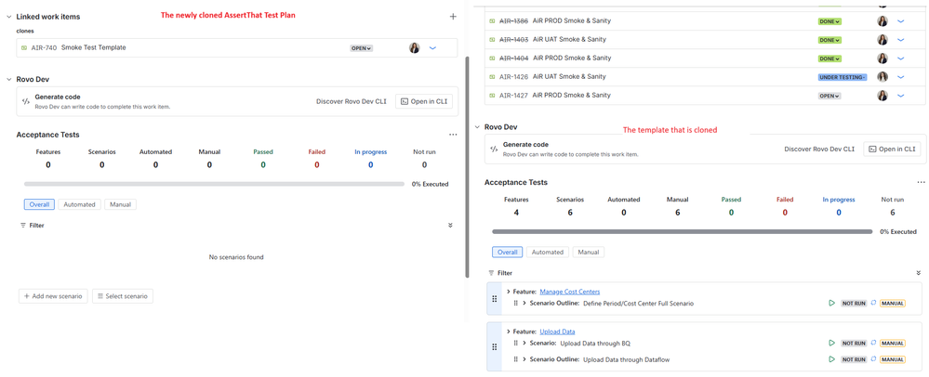929x377 pixels.
Task: Click refresh icon on Upload through BQ
Action: [x=873, y=343]
